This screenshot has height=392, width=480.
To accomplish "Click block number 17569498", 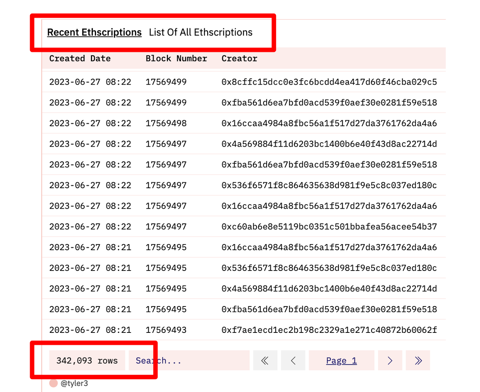I will click(x=166, y=123).
